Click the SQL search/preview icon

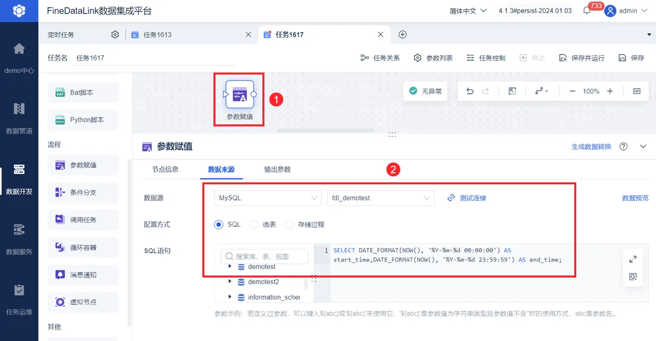(633, 277)
